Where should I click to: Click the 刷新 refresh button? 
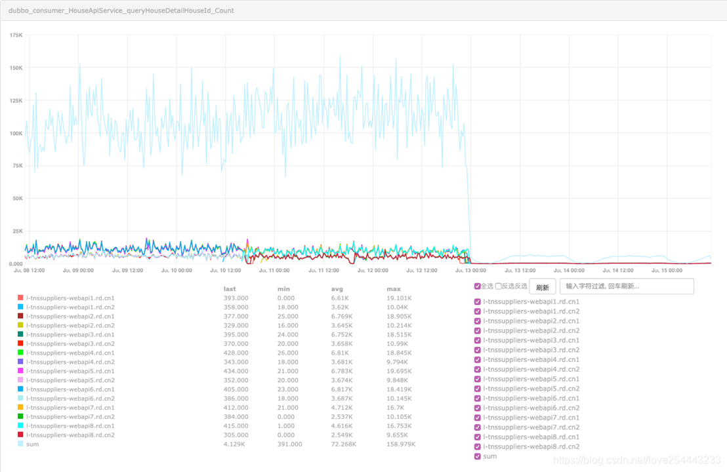pos(543,287)
